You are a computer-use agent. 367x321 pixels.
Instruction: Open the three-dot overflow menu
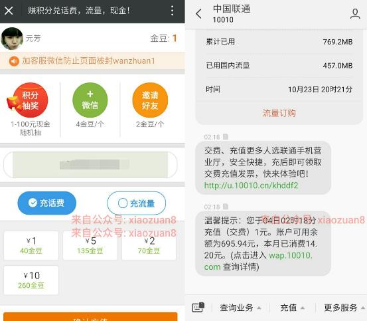(173, 11)
